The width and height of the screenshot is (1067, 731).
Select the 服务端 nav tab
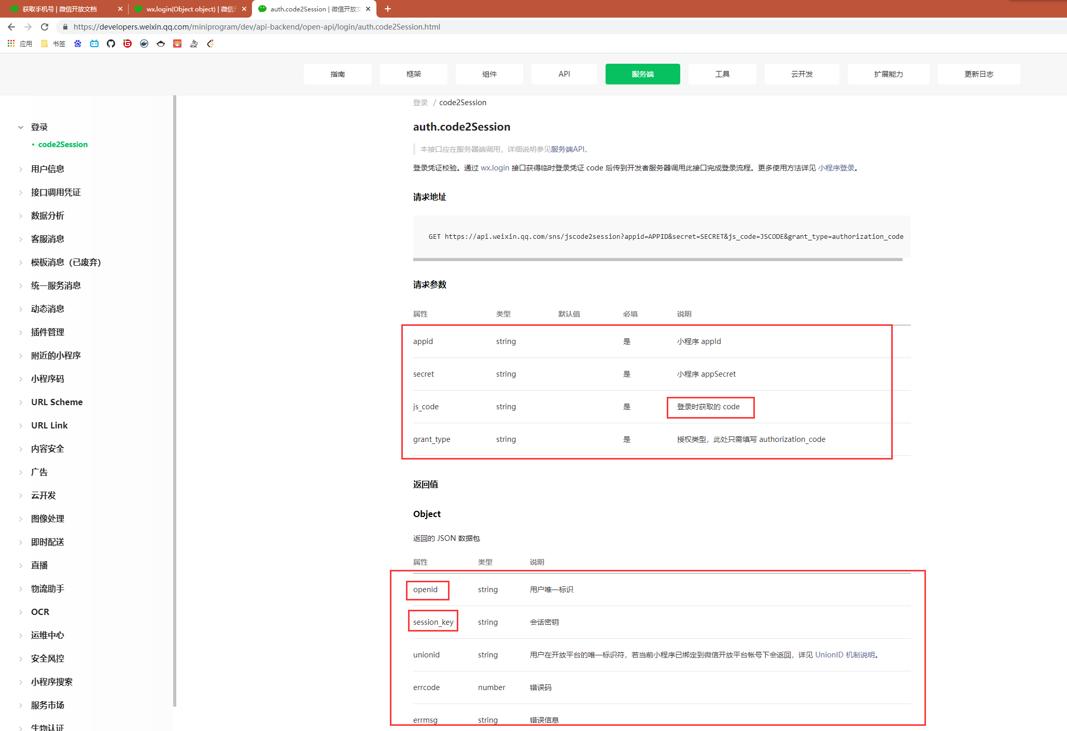point(643,74)
